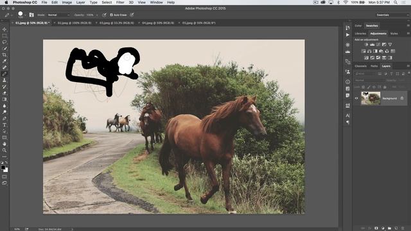Select the Hand tool

point(4,144)
